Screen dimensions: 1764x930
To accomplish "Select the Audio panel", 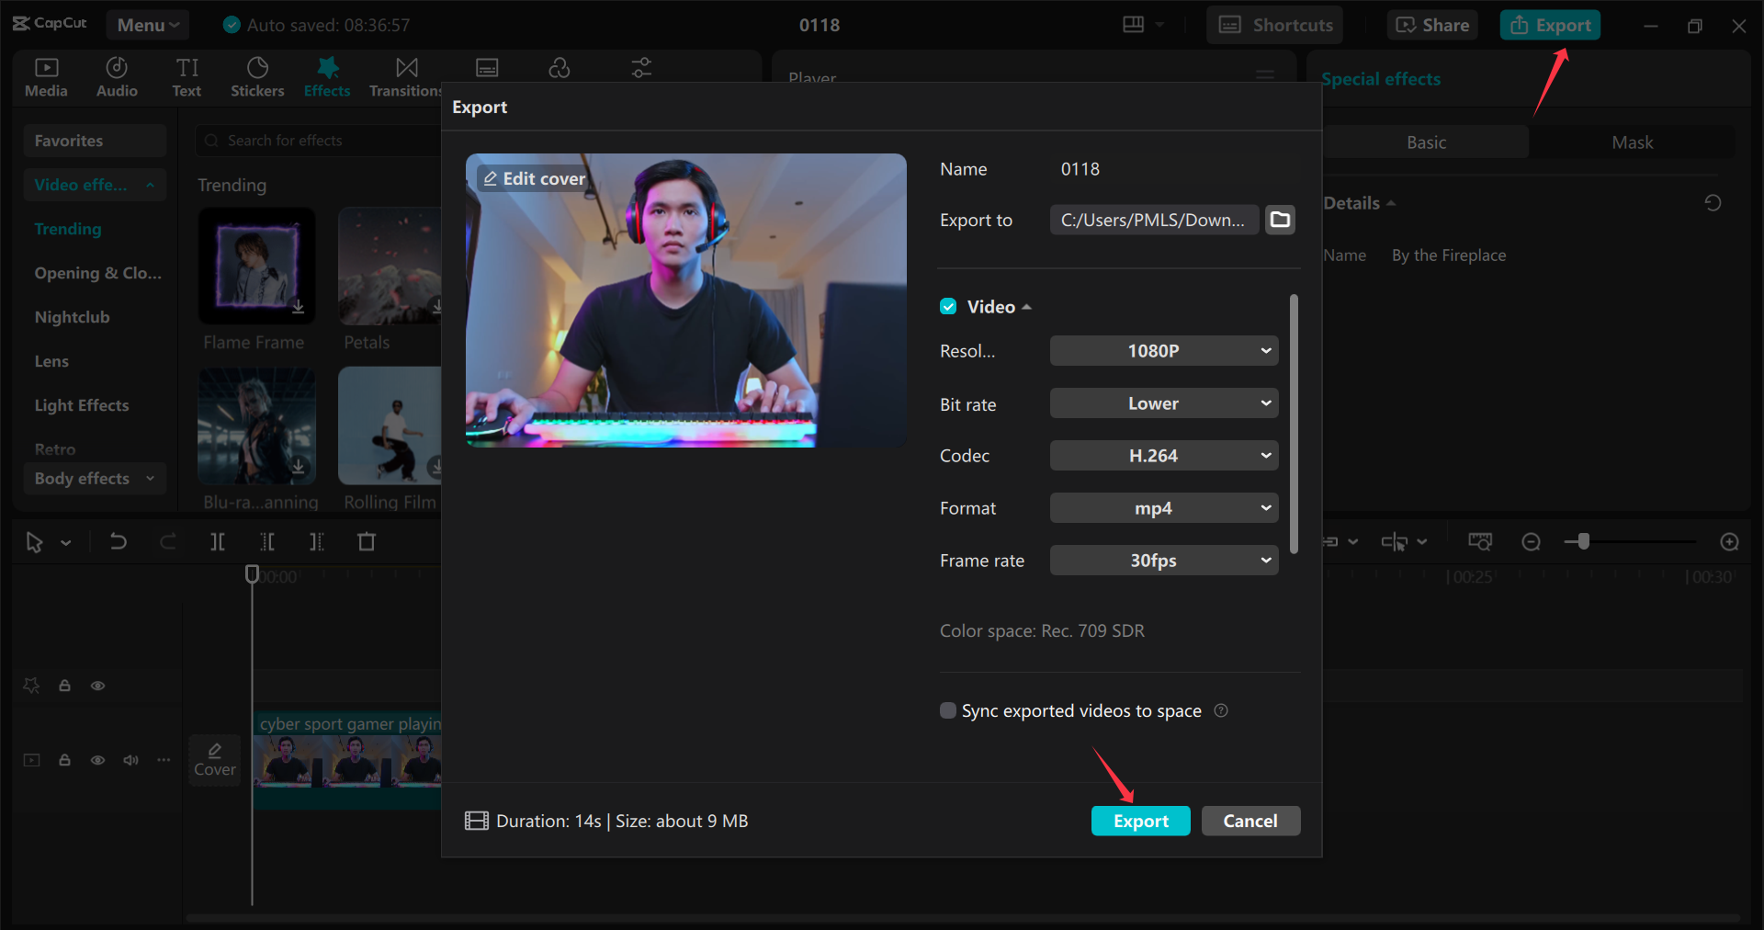I will (x=116, y=76).
